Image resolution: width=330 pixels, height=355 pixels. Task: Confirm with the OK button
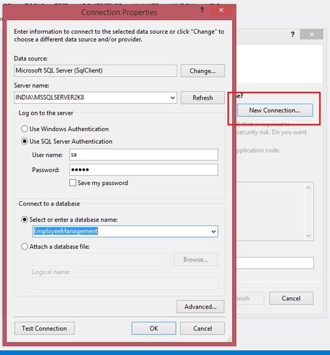point(154,329)
